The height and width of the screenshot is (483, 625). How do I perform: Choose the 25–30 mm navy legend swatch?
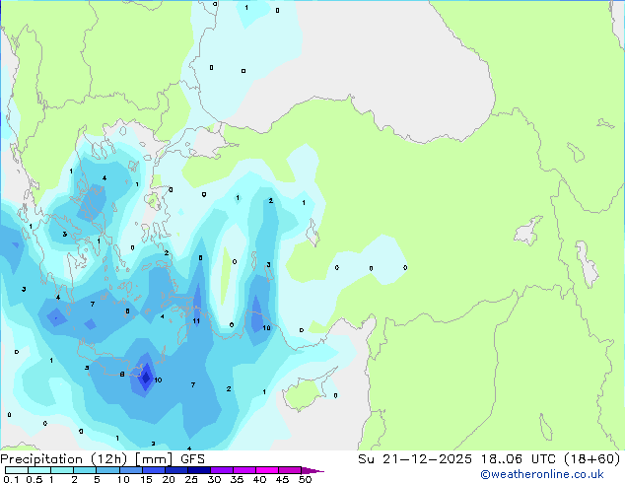199,470
